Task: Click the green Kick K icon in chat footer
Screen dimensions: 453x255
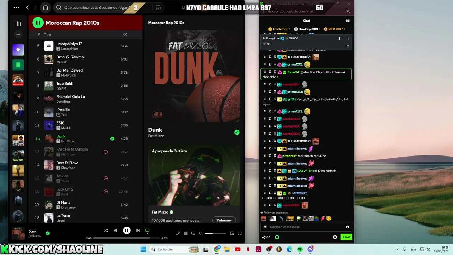Action: click(277, 237)
